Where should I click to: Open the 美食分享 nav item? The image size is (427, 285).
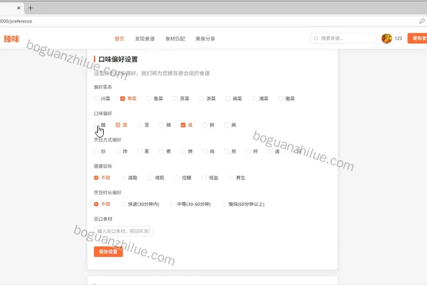coord(205,39)
